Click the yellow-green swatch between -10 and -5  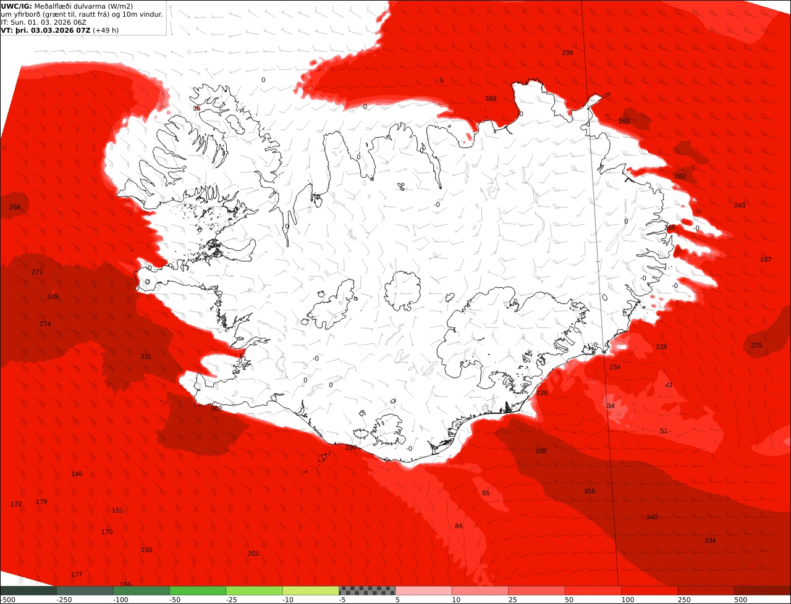point(311,590)
